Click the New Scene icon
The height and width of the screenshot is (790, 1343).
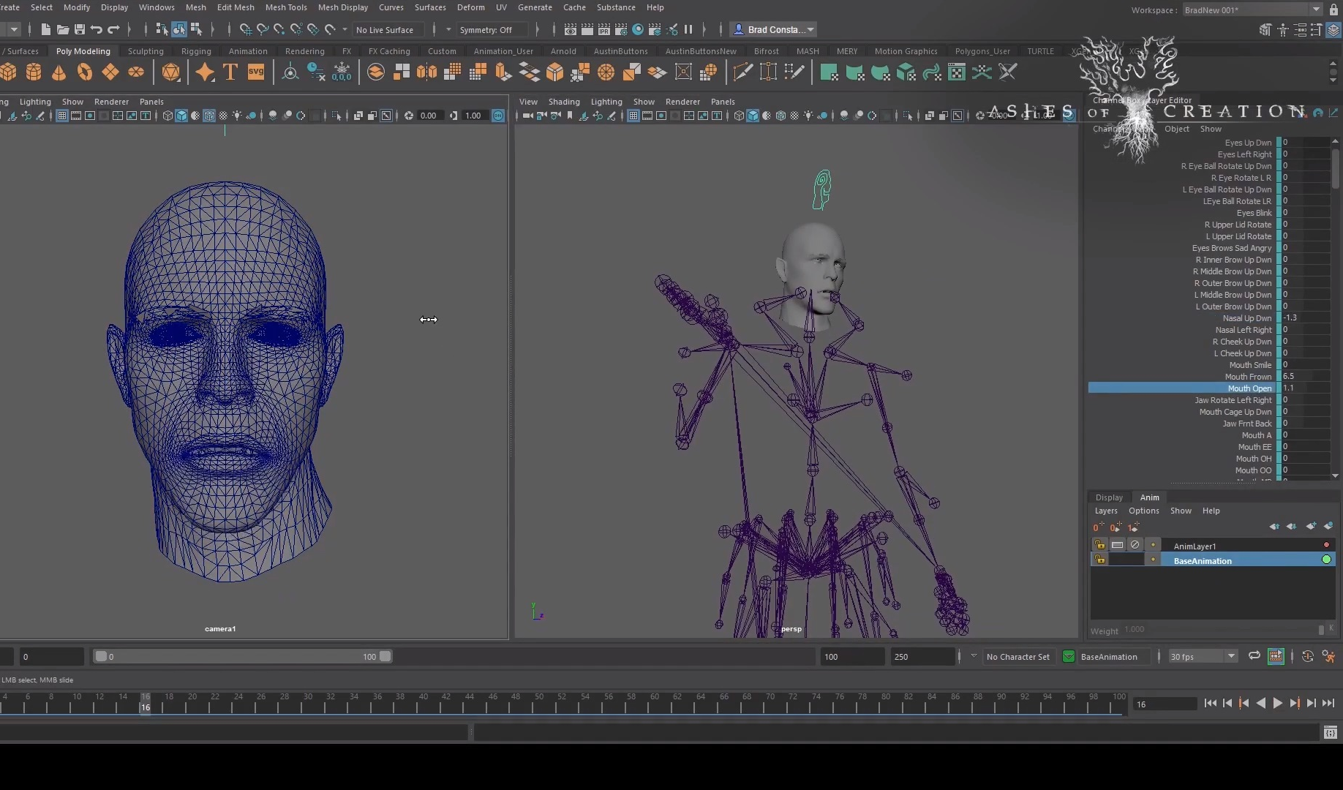tap(45, 29)
